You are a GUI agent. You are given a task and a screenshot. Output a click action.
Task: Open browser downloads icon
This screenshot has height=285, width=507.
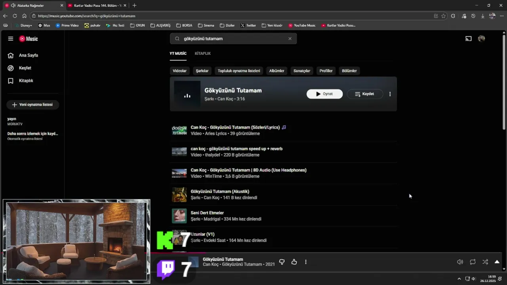[x=482, y=16]
